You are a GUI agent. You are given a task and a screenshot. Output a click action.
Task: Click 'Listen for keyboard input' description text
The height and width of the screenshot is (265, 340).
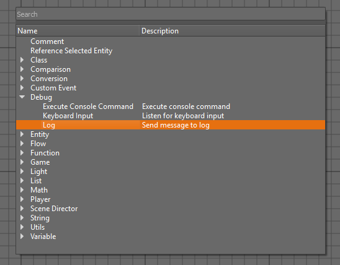pos(183,116)
